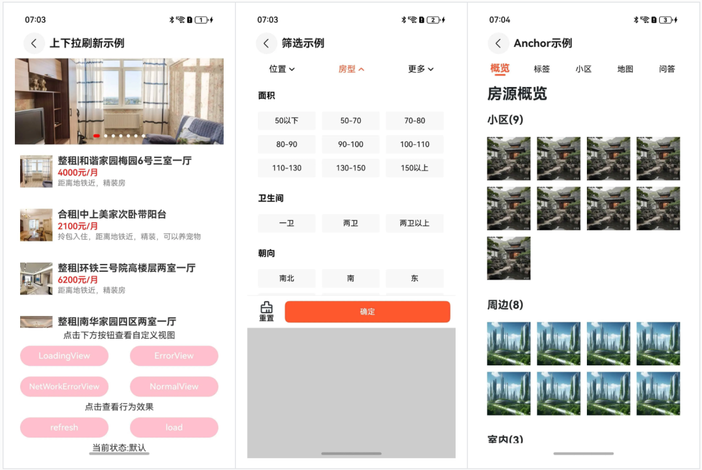Image resolution: width=702 pixels, height=470 pixels.
Task: Switch to the 小区 tab
Action: (583, 69)
